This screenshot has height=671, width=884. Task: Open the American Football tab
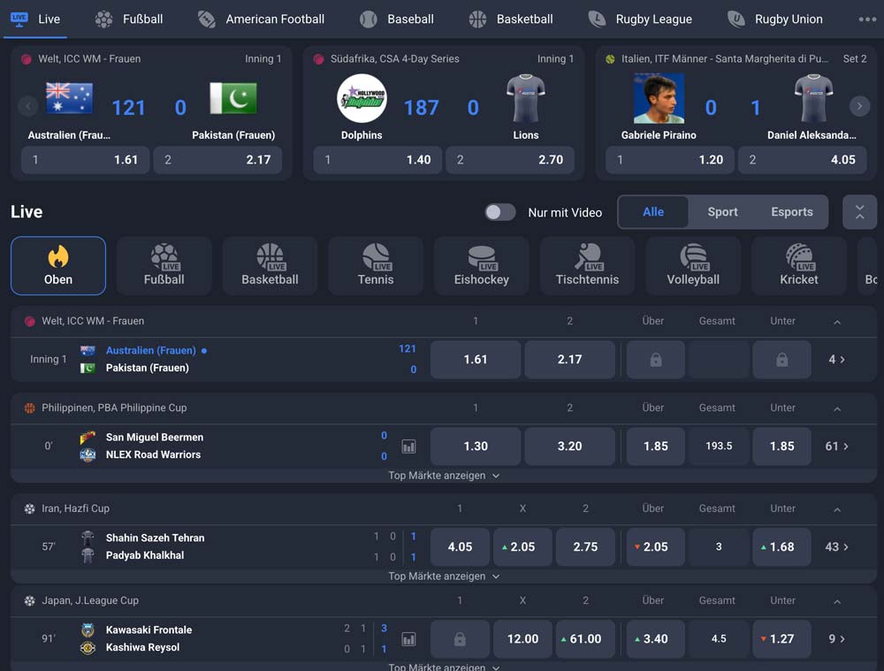point(262,19)
